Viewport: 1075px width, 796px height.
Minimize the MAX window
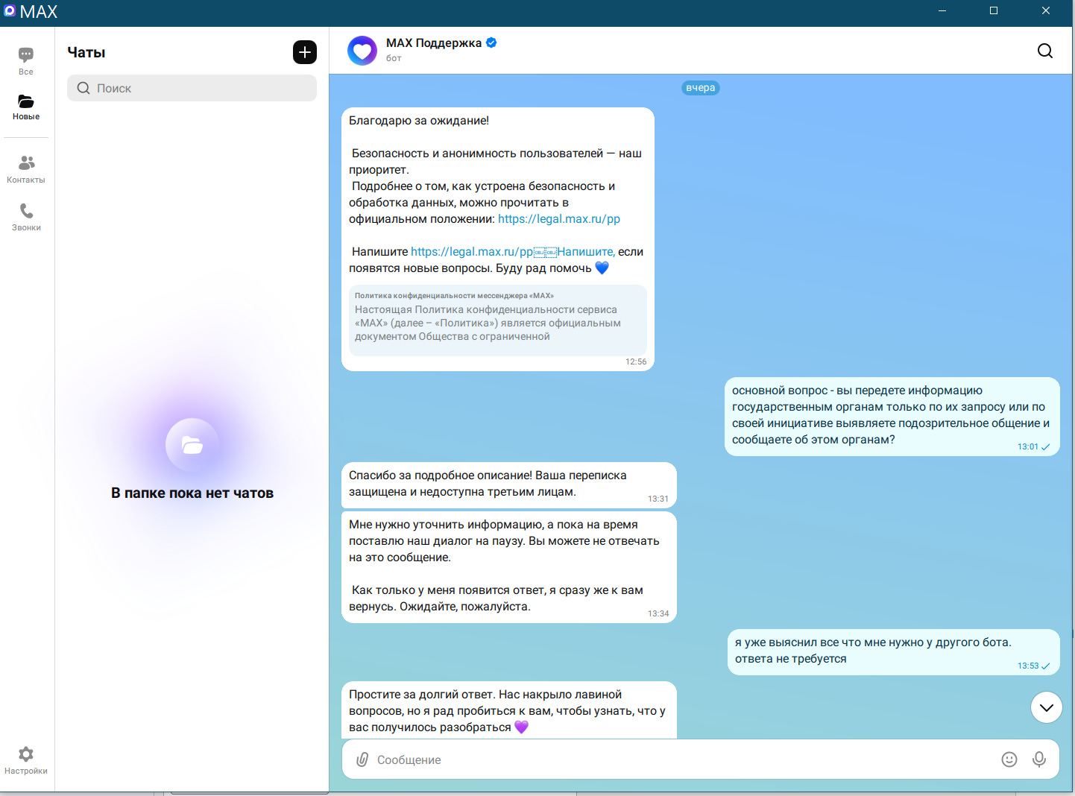click(942, 10)
